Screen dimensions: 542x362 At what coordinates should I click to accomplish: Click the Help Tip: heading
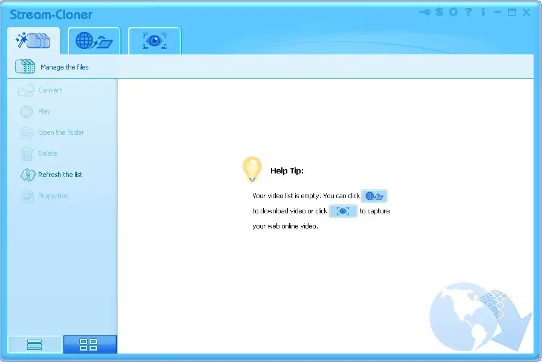coord(287,170)
